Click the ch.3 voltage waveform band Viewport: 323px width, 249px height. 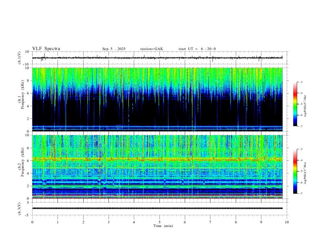pyautogui.click(x=157, y=208)
